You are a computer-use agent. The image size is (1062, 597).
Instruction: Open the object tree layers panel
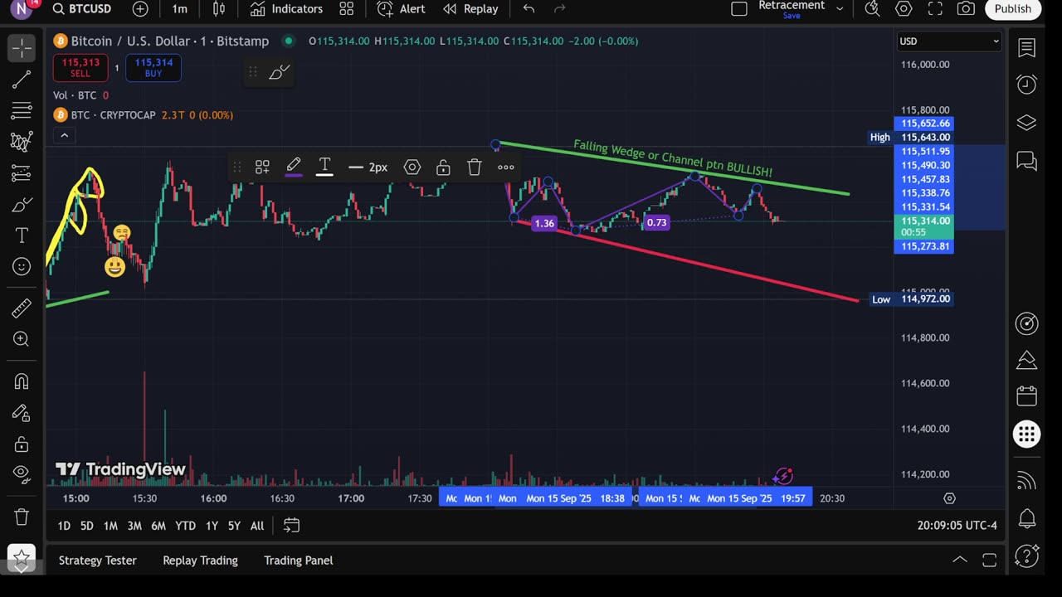coord(1027,123)
